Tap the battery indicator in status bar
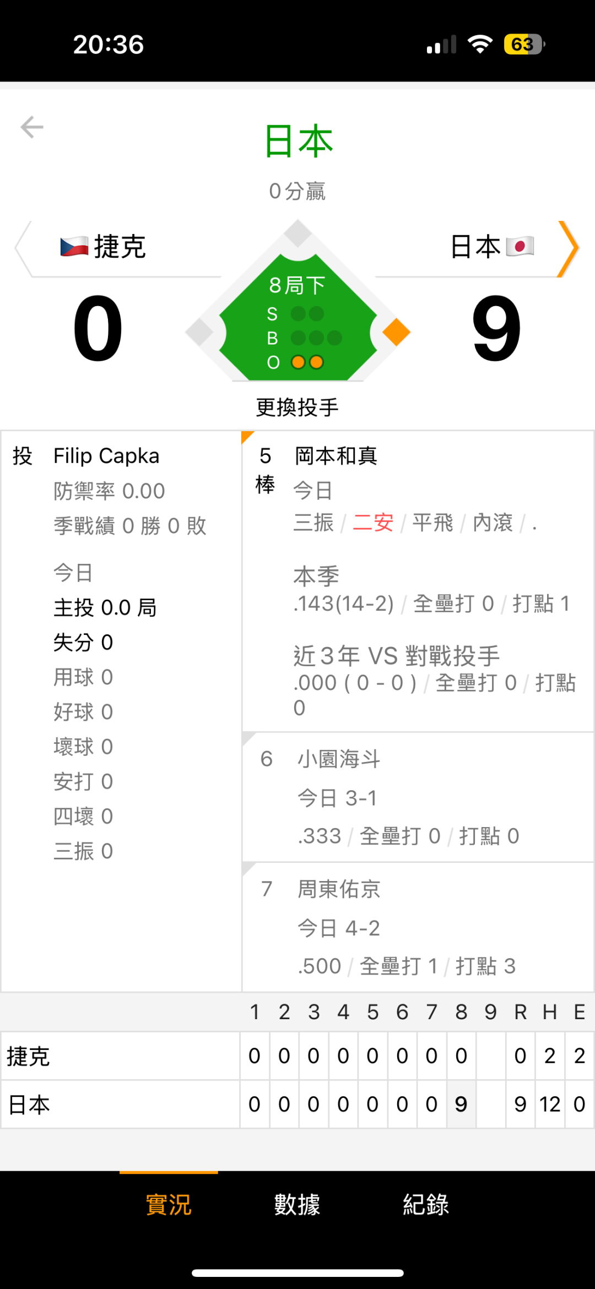595x1289 pixels. 523,44
